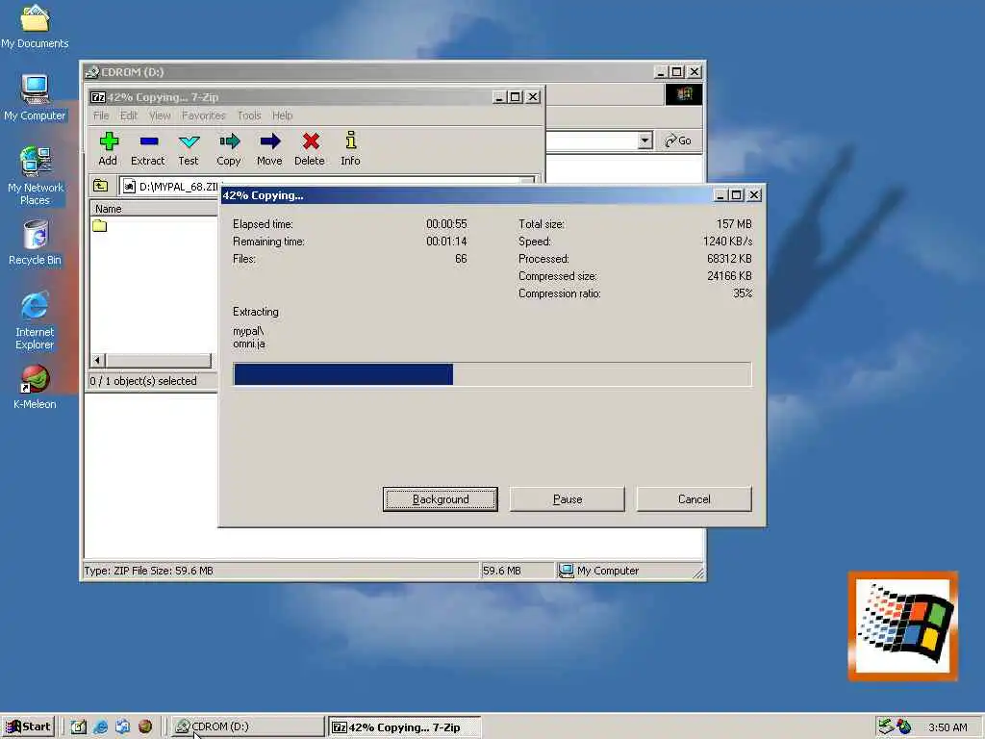Screen dimensions: 985x739
Task: Launch Outlook Express from the quick launch bar
Action: 122,726
